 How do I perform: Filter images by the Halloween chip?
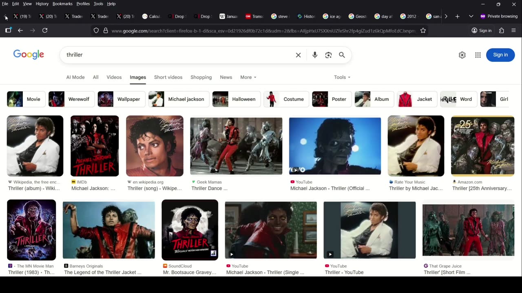[x=237, y=99]
